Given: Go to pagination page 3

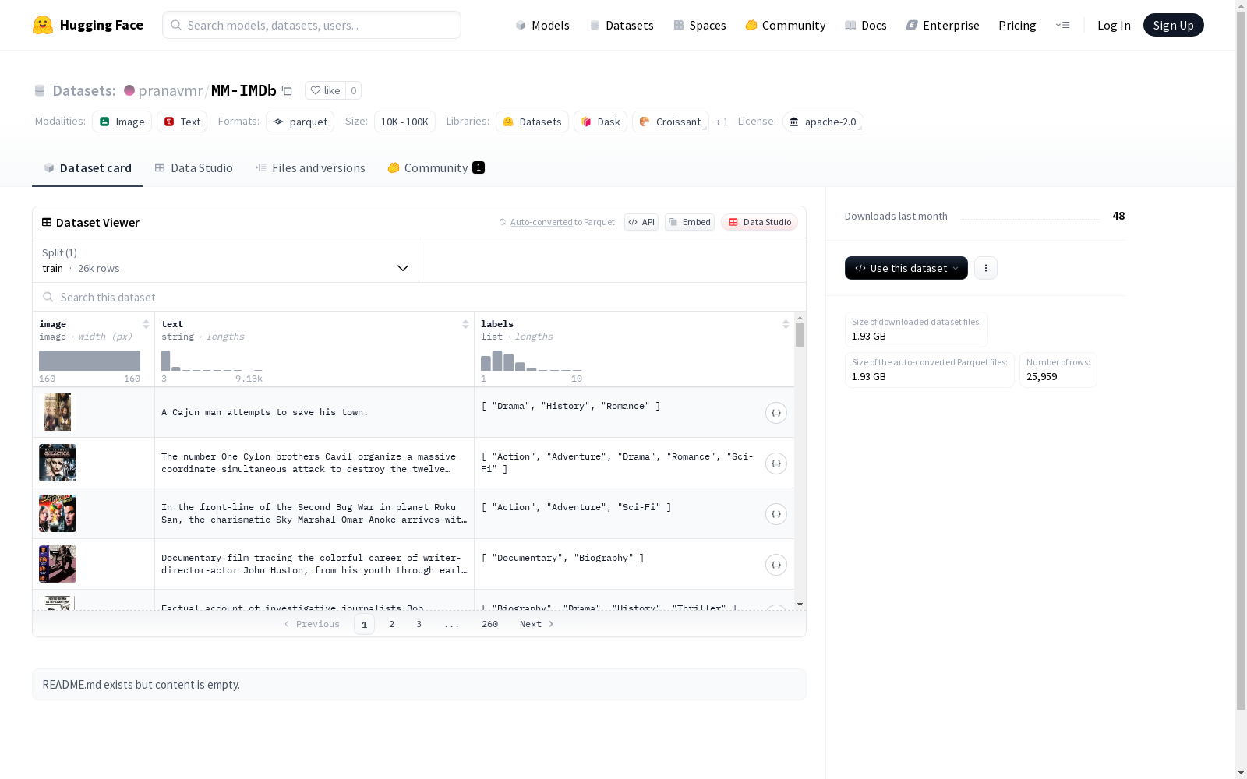Looking at the screenshot, I should [x=419, y=624].
